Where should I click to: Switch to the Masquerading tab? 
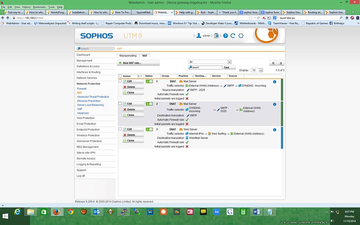pos(128,56)
